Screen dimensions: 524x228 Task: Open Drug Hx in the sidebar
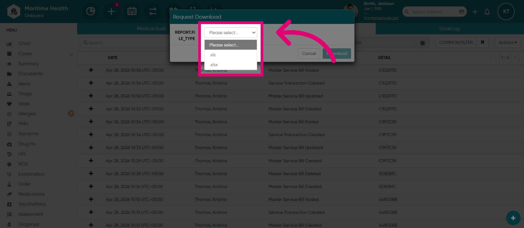[x=27, y=144]
